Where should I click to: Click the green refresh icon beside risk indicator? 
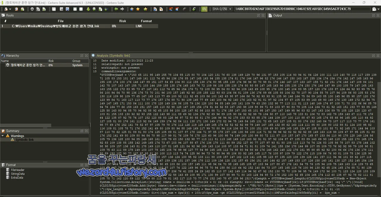pos(194,9)
